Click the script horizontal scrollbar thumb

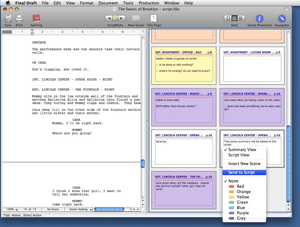[109, 209]
